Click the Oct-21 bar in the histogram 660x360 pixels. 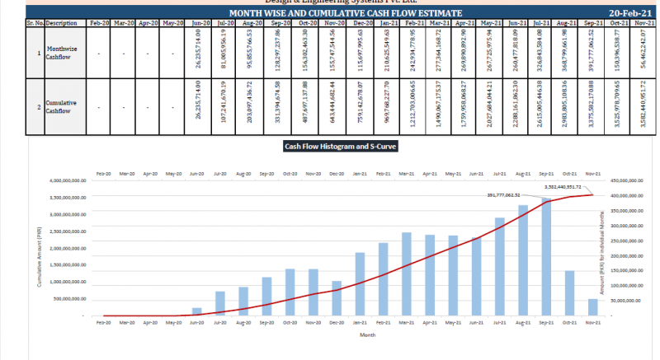(569, 293)
